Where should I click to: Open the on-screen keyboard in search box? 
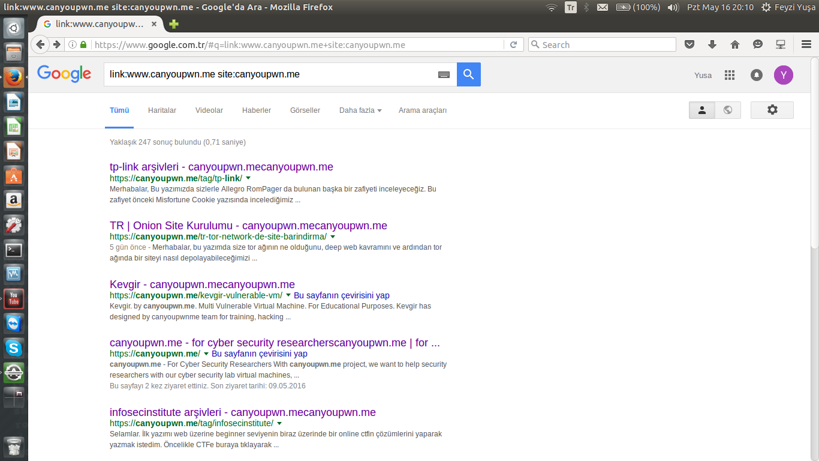[444, 74]
